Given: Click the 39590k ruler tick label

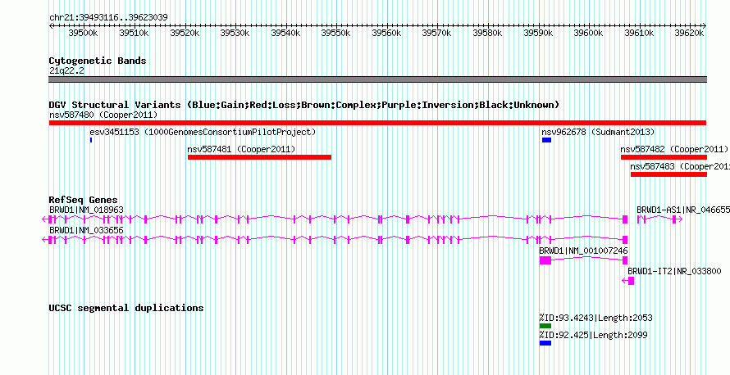Looking at the screenshot, I should (x=538, y=33).
